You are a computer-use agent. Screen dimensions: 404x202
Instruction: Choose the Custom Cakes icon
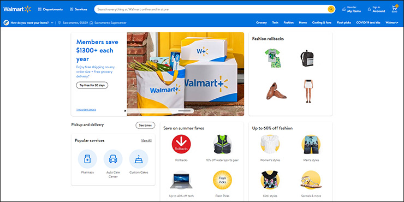tap(139, 159)
